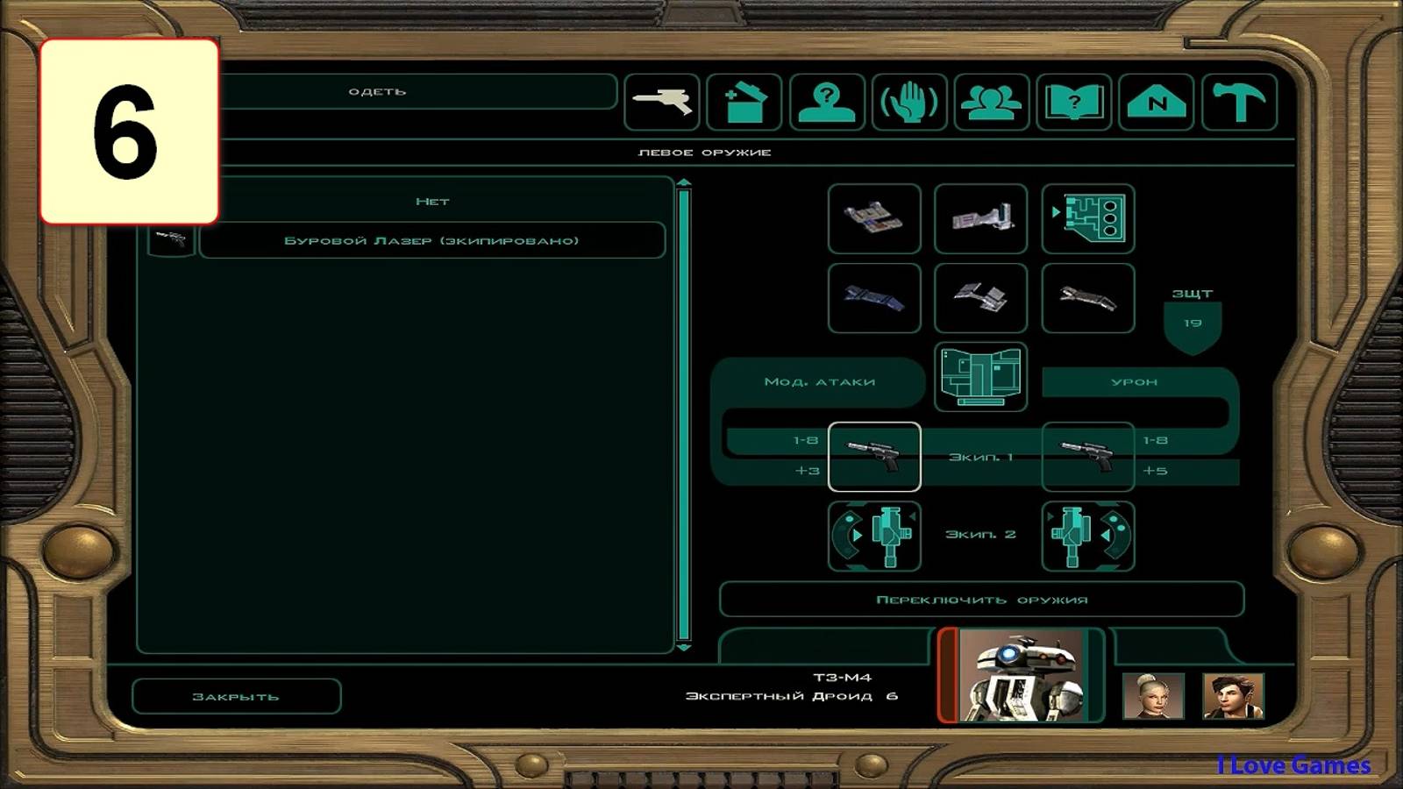Click the +5 damage bonus value
This screenshot has width=1403, height=789.
pyautogui.click(x=1155, y=471)
